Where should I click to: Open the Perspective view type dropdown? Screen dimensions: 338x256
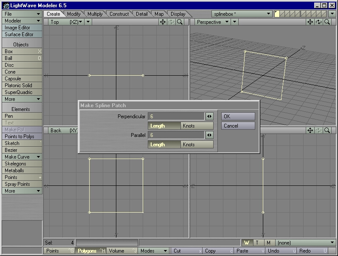(213, 22)
